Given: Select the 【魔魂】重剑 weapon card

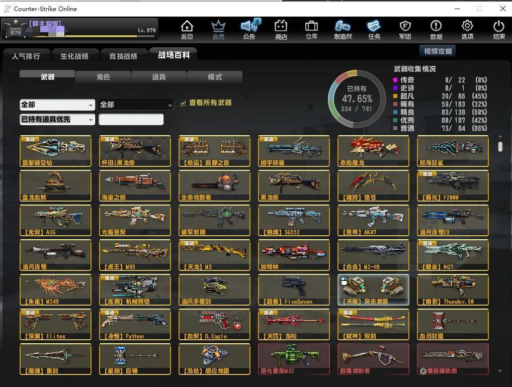Looking at the screenshot, I should coord(55,359).
